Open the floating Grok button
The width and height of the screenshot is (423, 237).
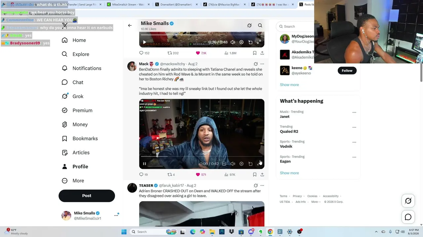(x=408, y=201)
